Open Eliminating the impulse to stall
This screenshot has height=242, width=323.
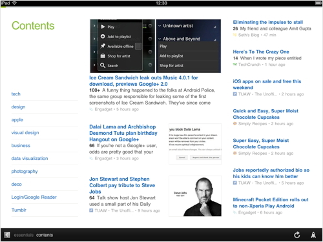[x=268, y=22]
